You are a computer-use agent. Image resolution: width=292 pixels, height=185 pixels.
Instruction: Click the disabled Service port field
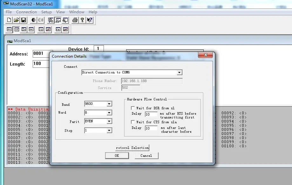(131, 88)
